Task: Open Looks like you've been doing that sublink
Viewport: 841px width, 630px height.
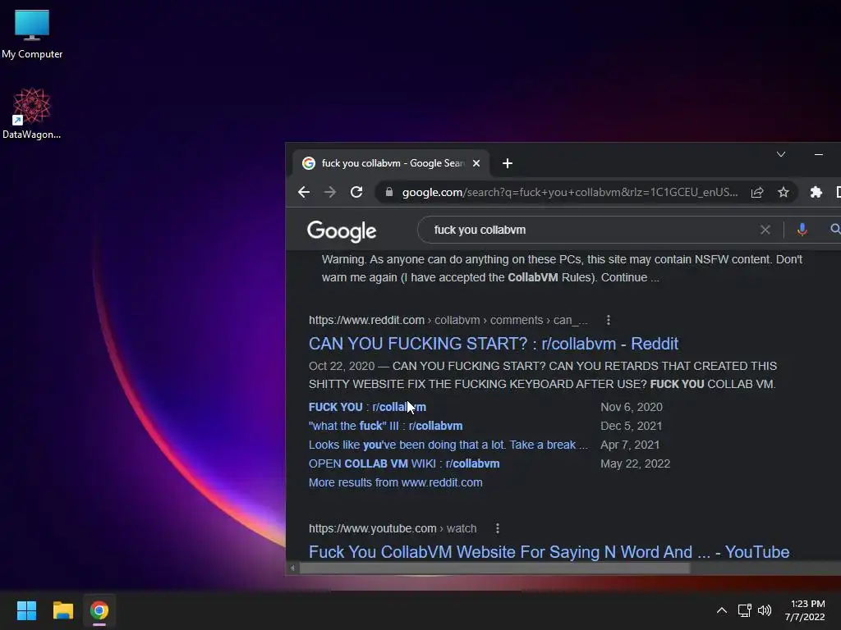Action: click(x=448, y=445)
